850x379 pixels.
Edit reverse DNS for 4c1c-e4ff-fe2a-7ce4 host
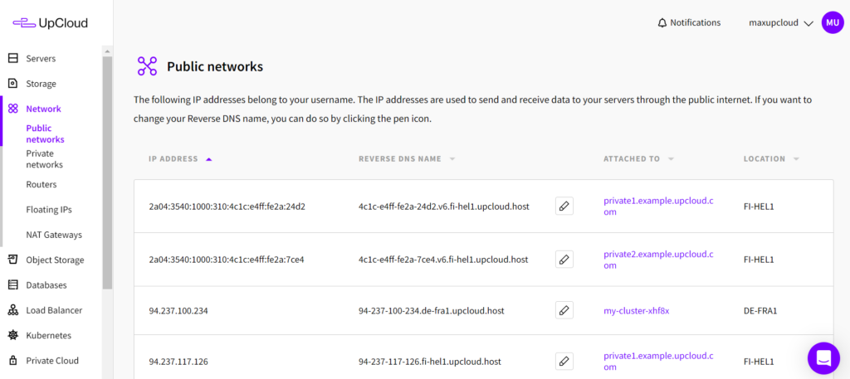564,260
